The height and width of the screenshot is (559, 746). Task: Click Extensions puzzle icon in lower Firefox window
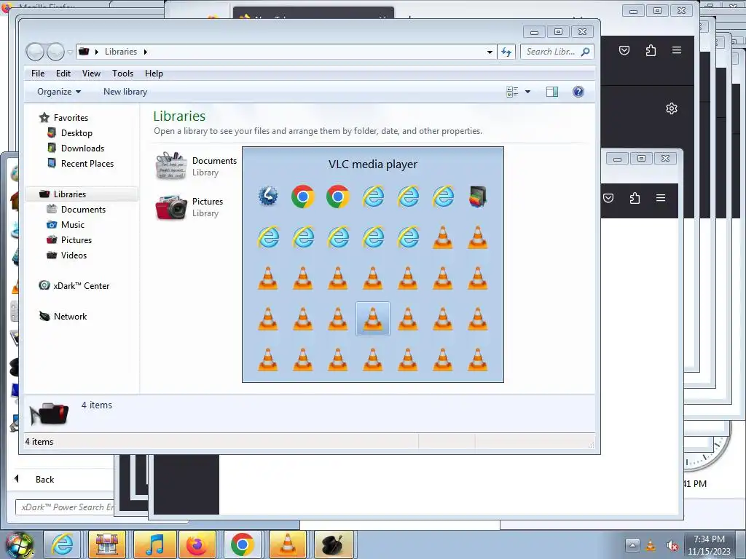(x=635, y=198)
